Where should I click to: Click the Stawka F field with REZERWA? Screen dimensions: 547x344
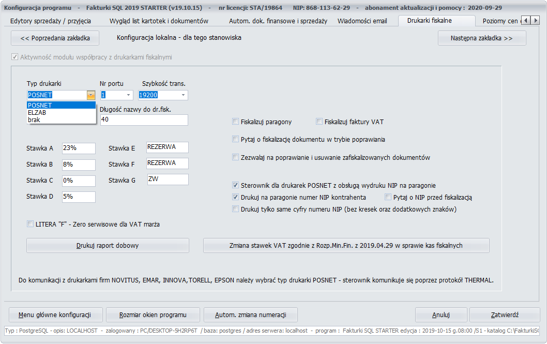[x=168, y=163]
